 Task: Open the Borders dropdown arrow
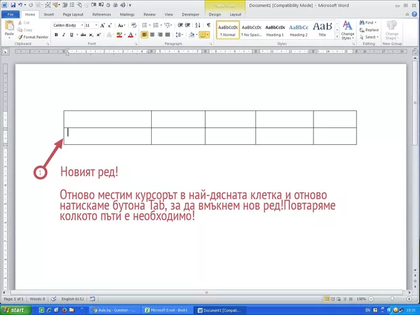click(207, 35)
